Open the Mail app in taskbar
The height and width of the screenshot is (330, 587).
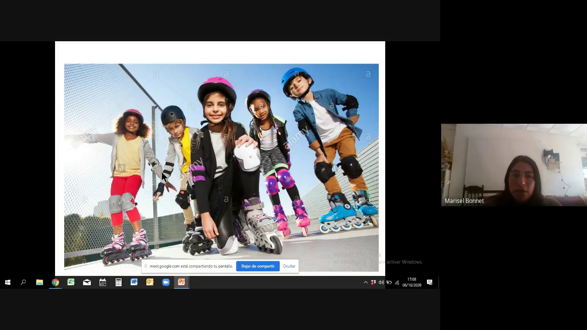point(87,282)
